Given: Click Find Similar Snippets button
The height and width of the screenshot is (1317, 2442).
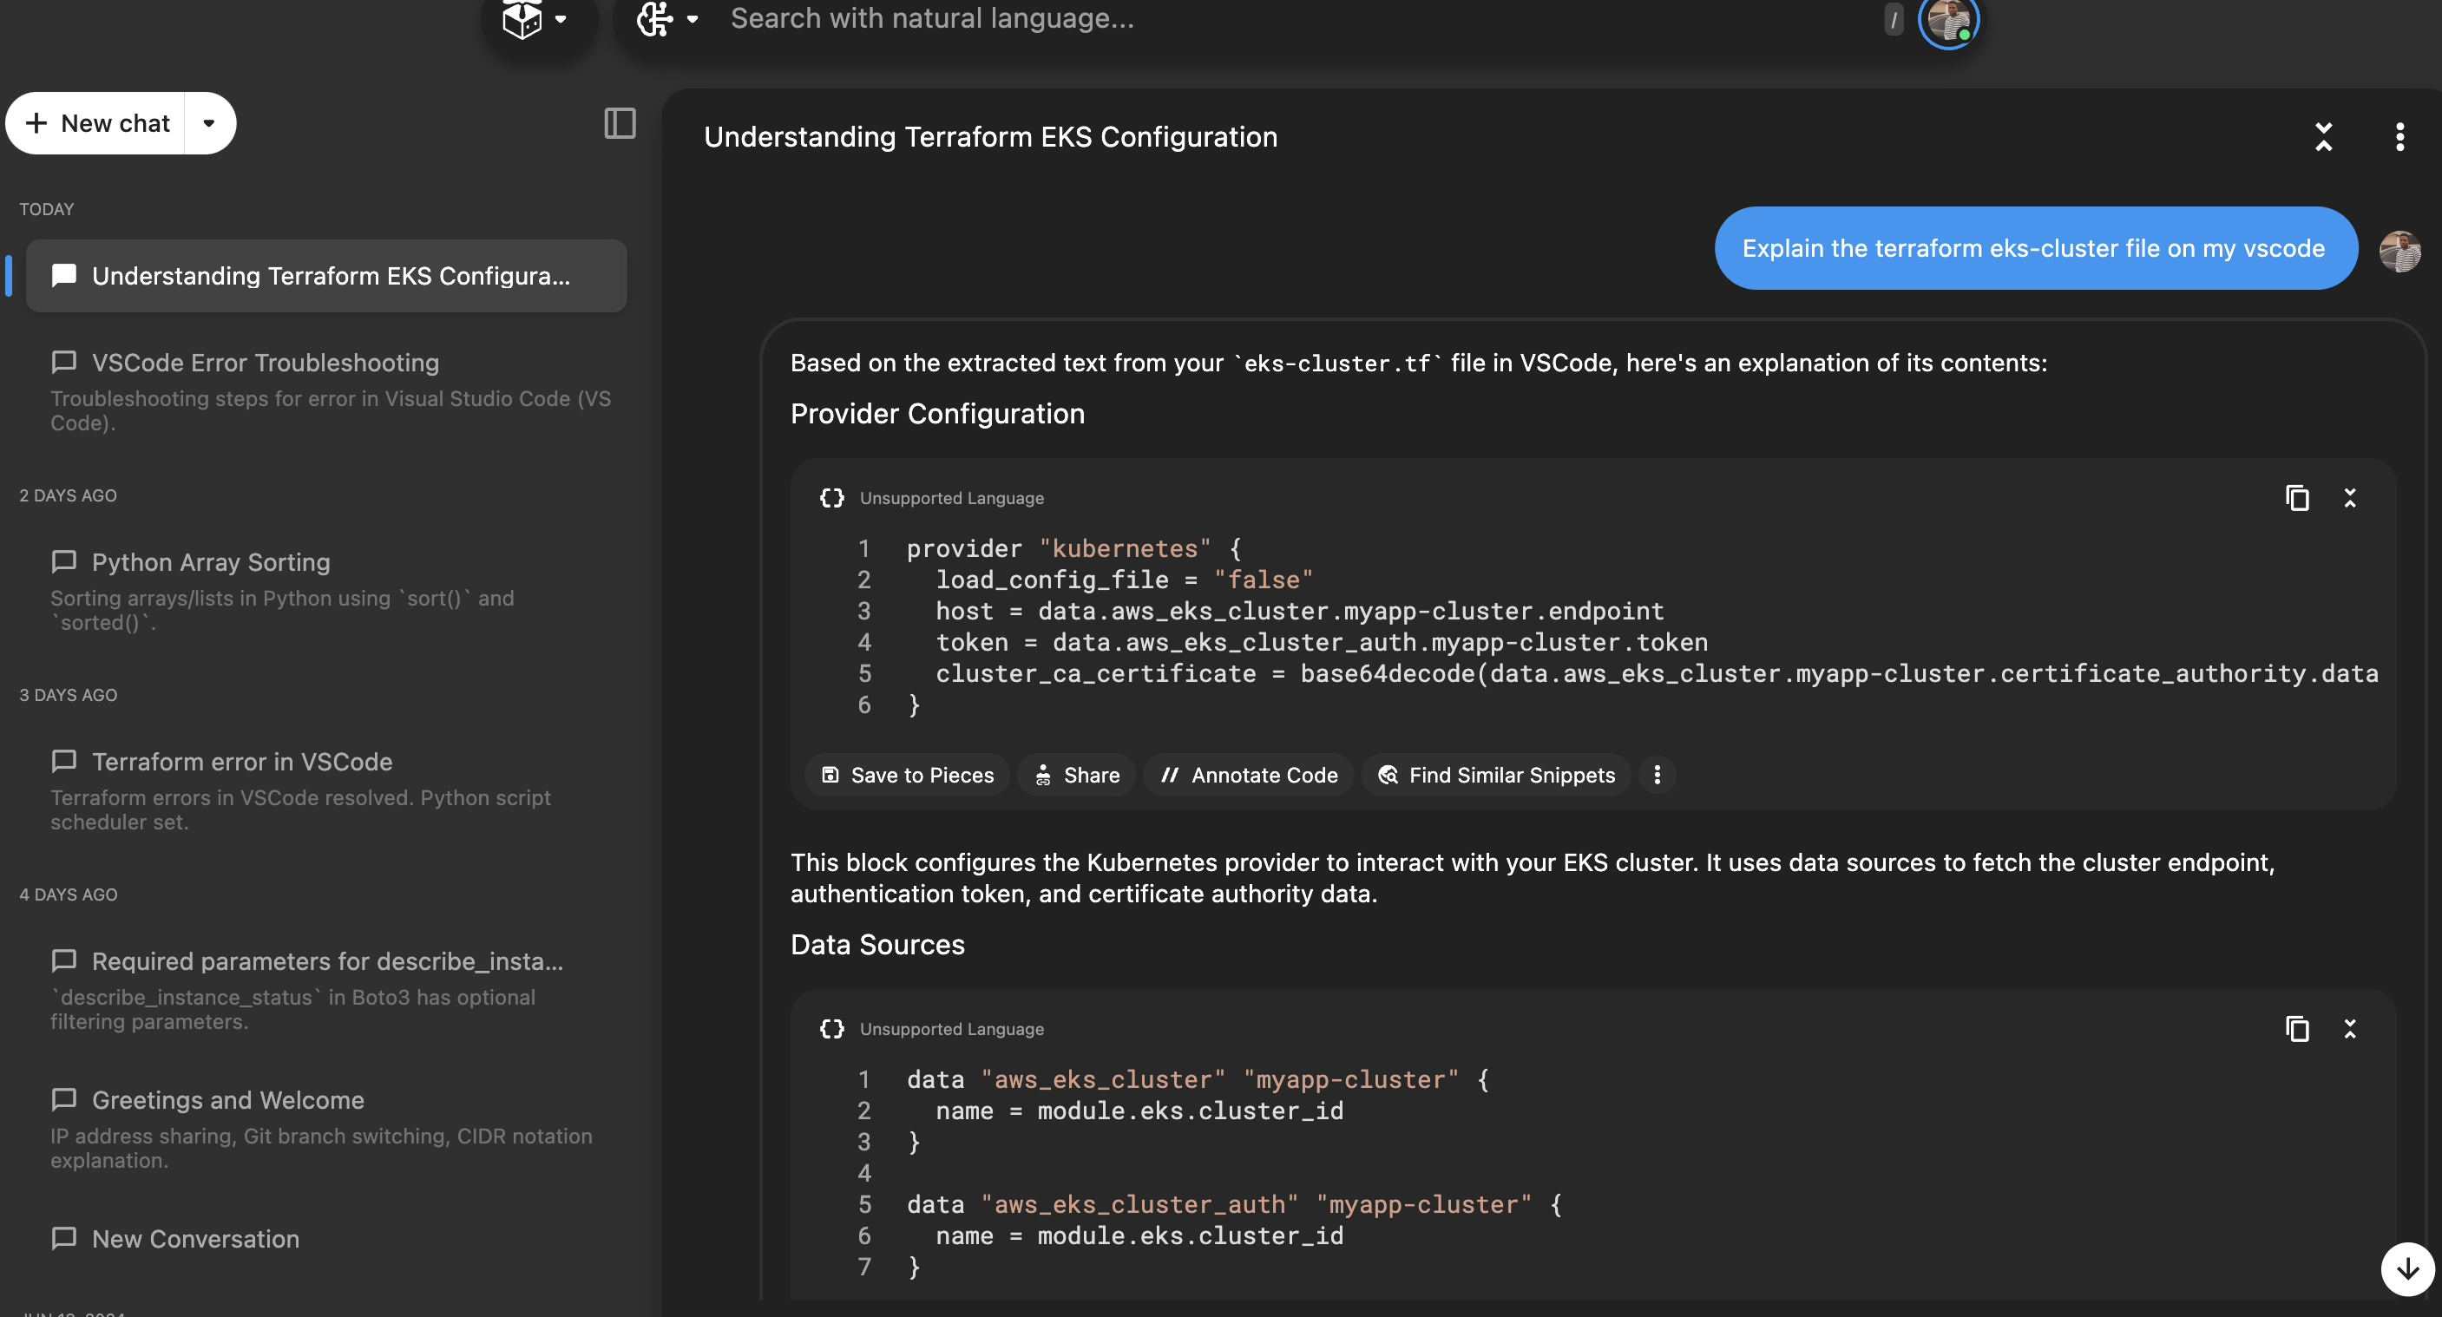Looking at the screenshot, I should pos(1496,775).
